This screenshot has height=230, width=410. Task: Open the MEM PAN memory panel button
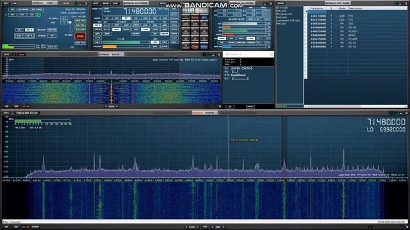[80, 43]
